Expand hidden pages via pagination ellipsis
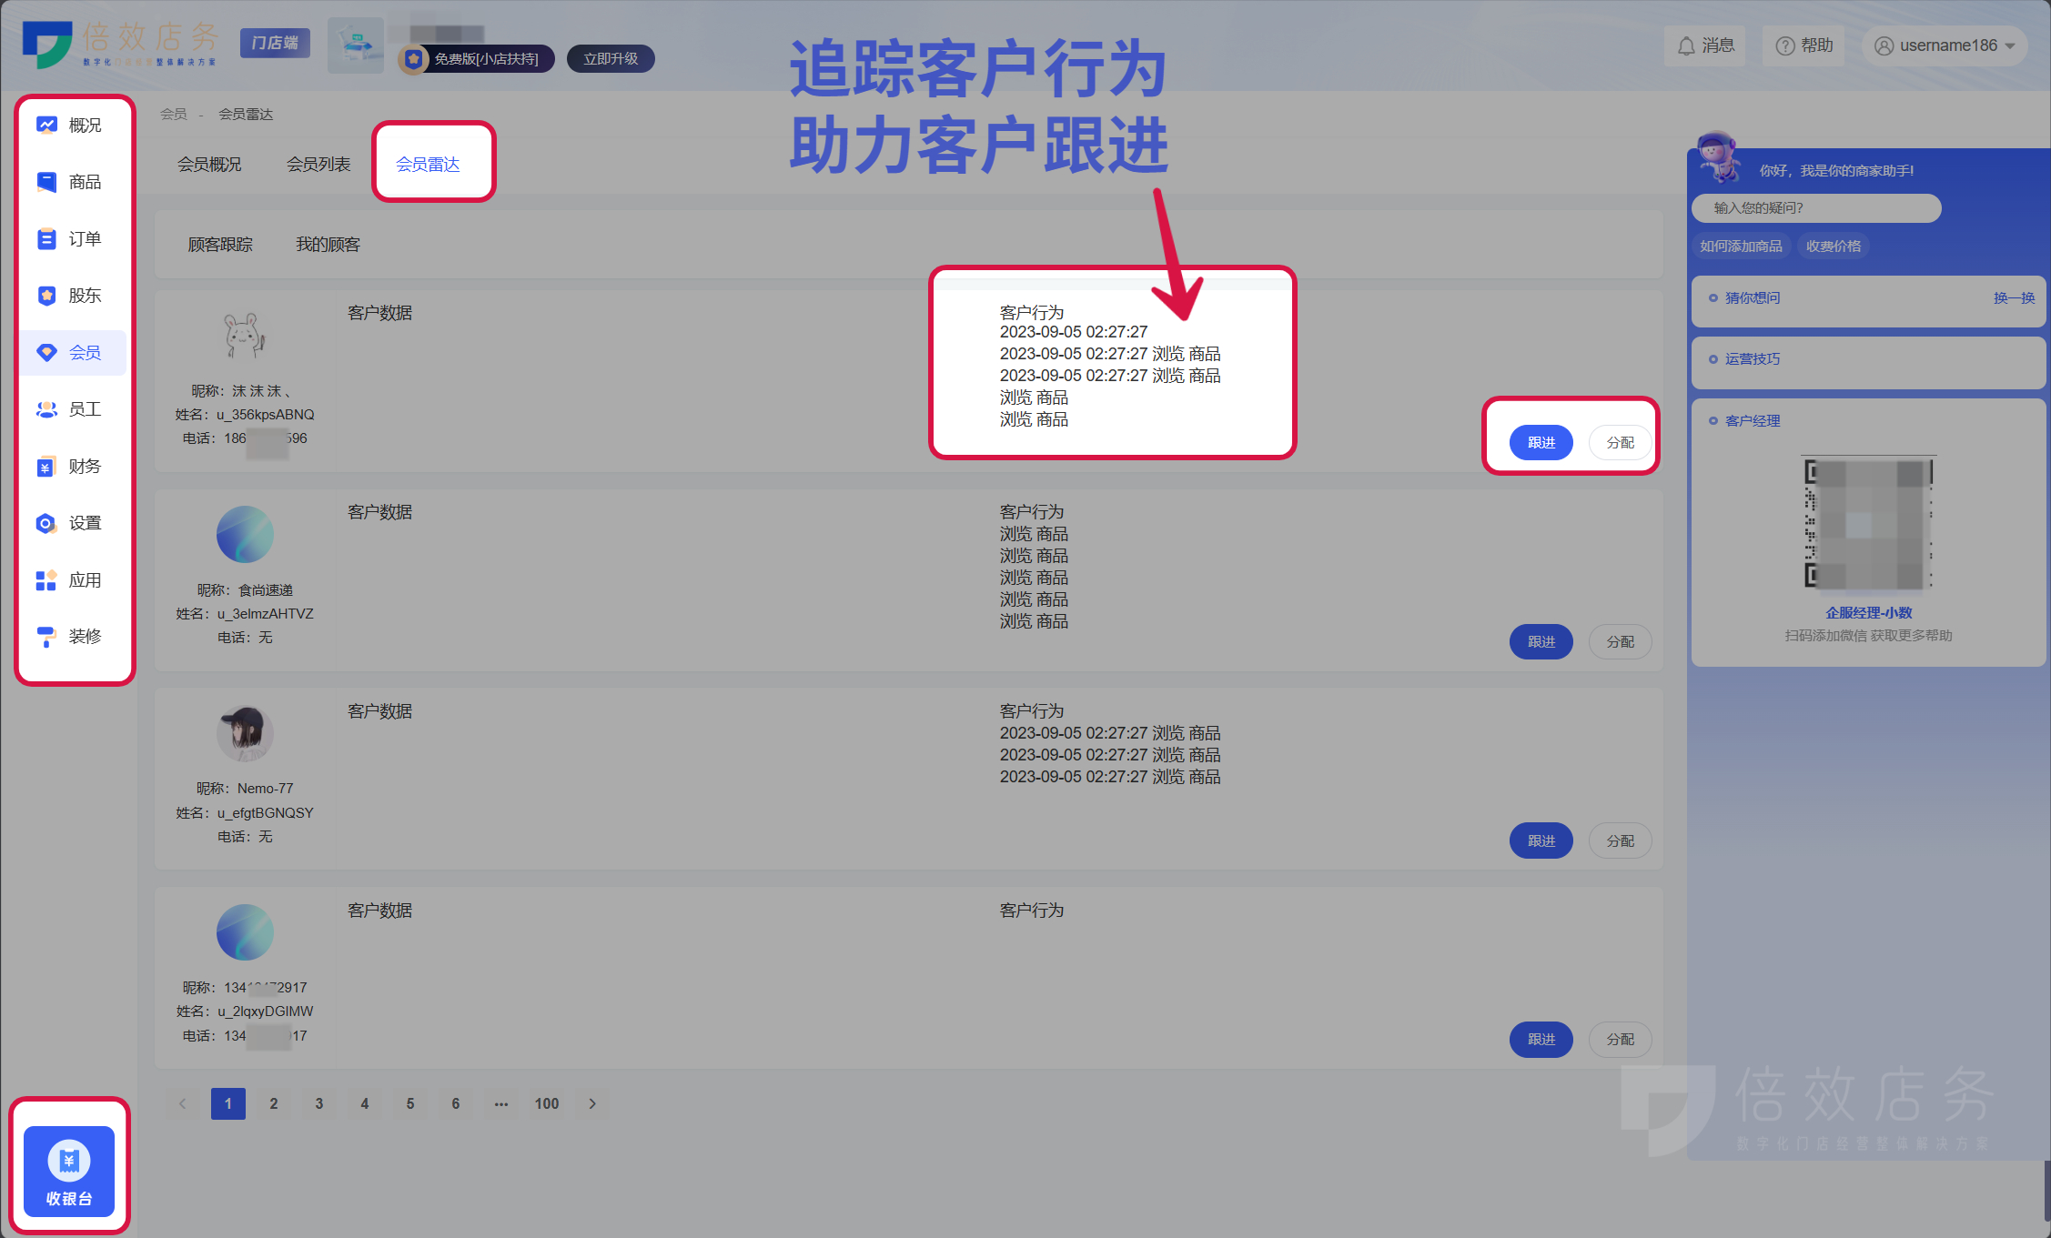 [500, 1103]
